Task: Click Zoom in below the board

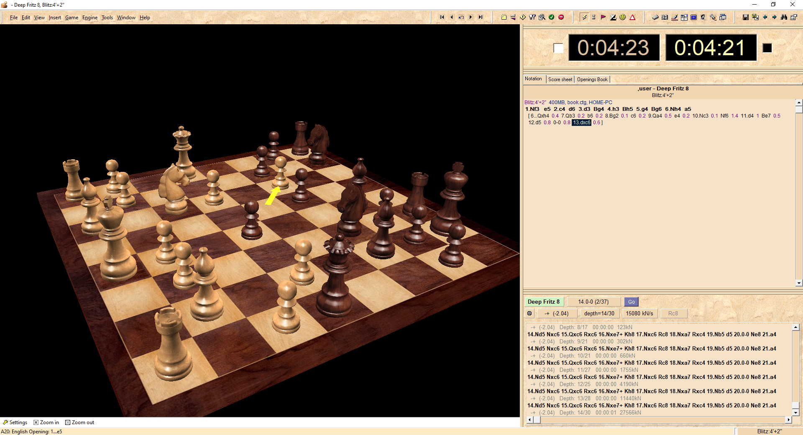Action: (46, 422)
